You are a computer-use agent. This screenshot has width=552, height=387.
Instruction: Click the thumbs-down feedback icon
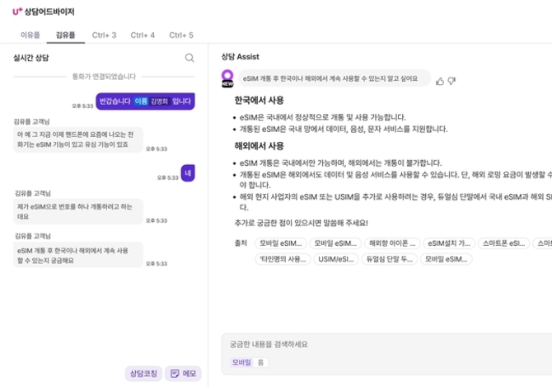[x=451, y=81]
